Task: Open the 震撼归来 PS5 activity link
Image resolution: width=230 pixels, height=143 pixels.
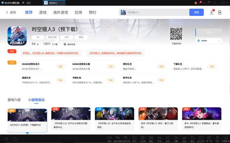Action: 51,53
